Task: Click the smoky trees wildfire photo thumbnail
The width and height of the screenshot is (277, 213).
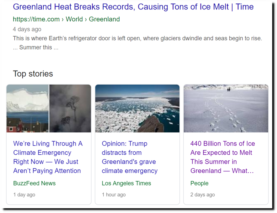Action: tap(70, 108)
